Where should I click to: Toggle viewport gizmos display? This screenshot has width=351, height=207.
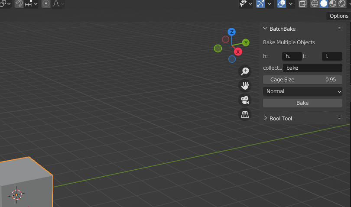260,3
